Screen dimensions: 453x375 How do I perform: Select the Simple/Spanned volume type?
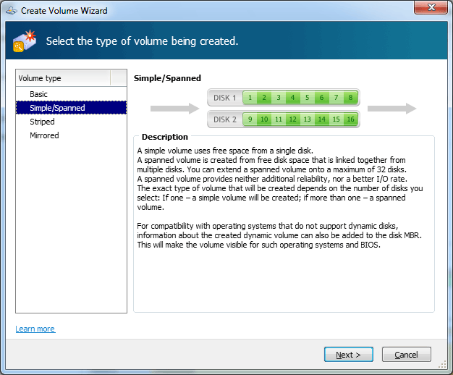pyautogui.click(x=72, y=108)
